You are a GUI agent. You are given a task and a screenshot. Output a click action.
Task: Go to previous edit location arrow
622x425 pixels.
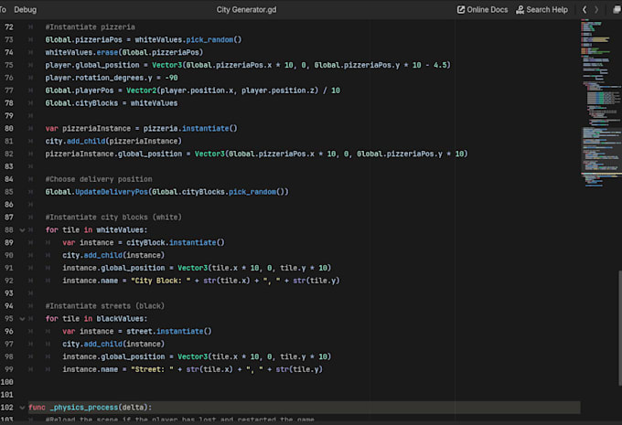[584, 9]
